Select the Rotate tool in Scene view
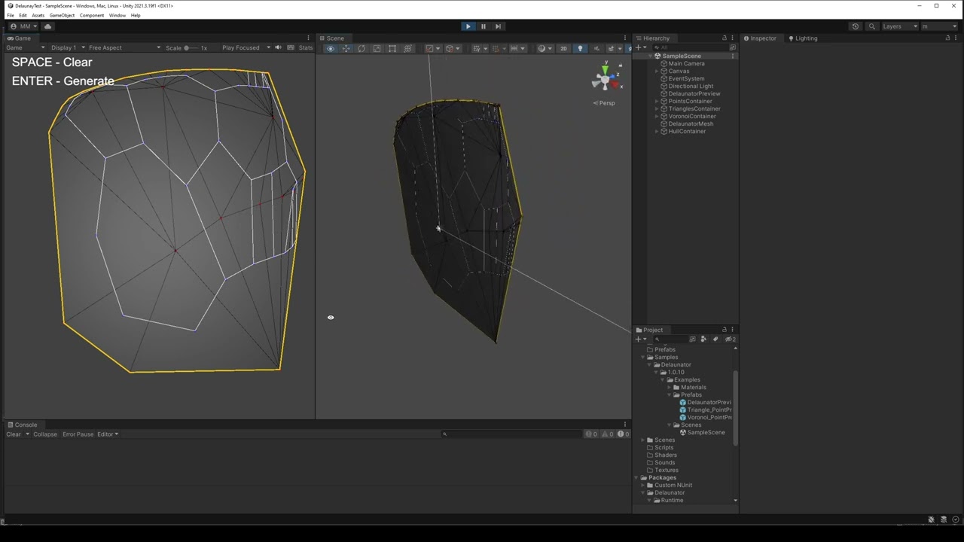The width and height of the screenshot is (964, 542). 361,49
